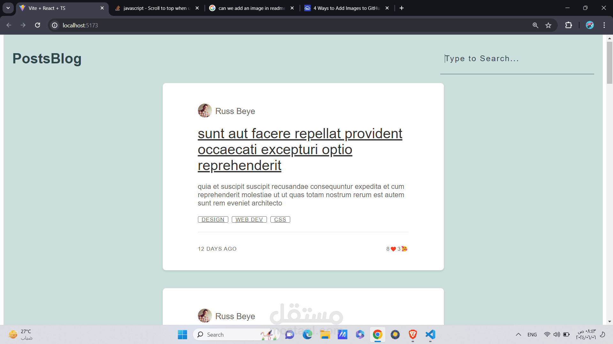Open post titled sunt aut facere repellat

[300, 149]
